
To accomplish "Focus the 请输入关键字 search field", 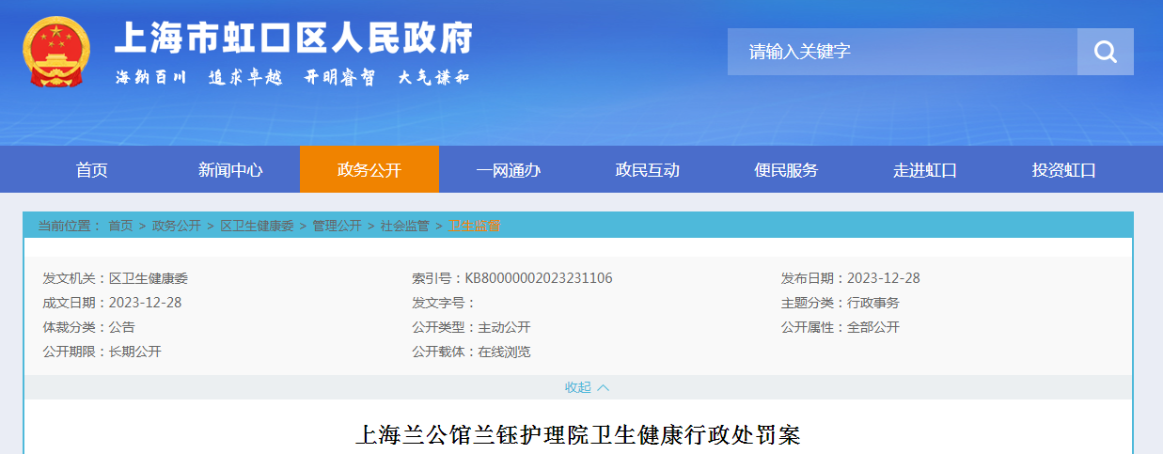I will [x=902, y=52].
